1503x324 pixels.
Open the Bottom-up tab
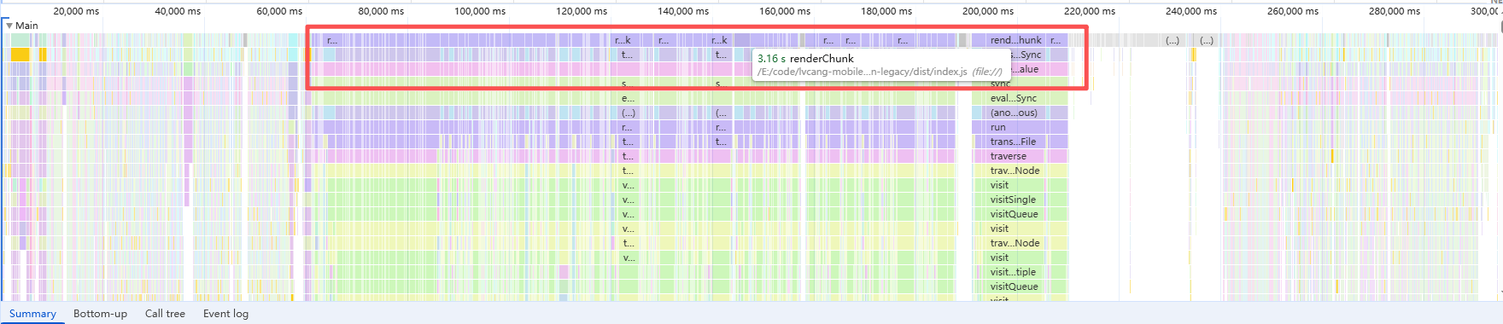pos(100,314)
